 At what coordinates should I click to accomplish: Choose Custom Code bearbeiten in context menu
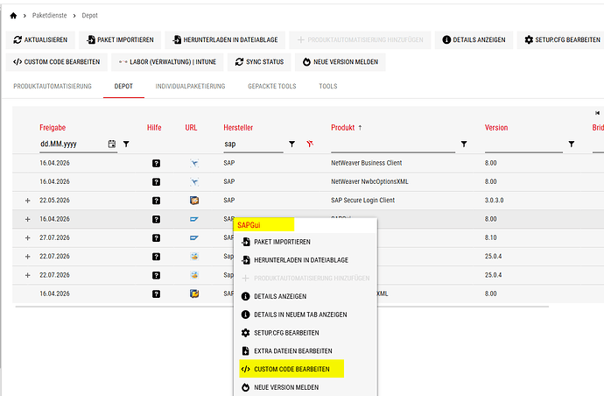click(305, 369)
